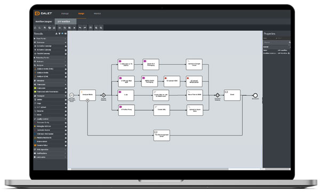Viewport: 320px width, 193px height.
Task: Switch to the Monitor top tab
Action: point(98,14)
